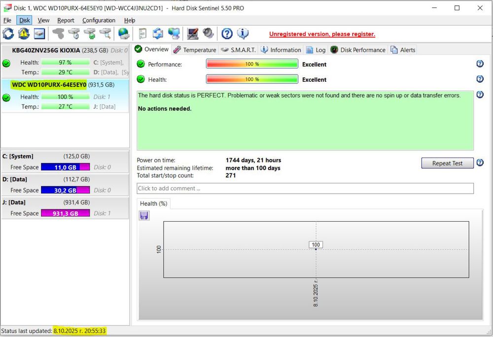
Task: Click the Repeat Test button
Action: coord(447,163)
